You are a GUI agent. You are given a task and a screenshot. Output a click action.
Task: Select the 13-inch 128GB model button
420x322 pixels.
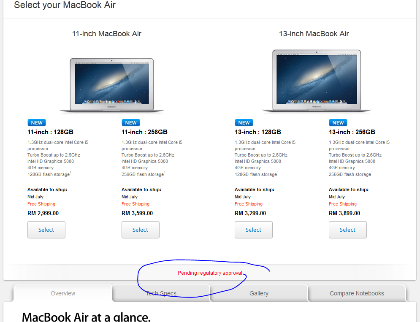tap(254, 230)
